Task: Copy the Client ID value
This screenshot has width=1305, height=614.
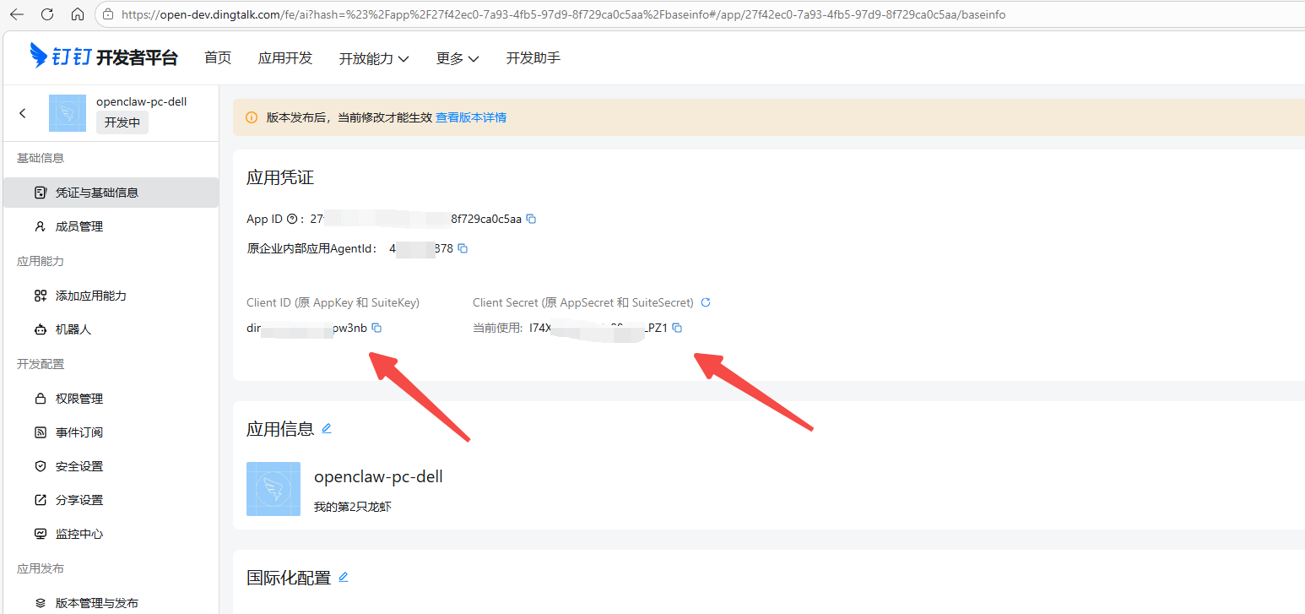Action: [377, 328]
